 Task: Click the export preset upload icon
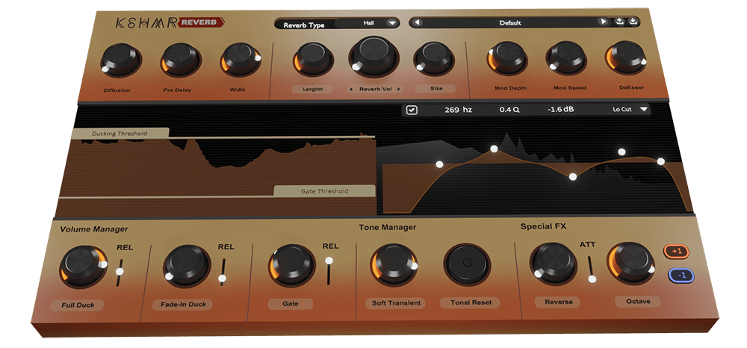point(619,22)
